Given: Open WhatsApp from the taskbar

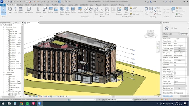Looking at the screenshot, I should 9,104.
